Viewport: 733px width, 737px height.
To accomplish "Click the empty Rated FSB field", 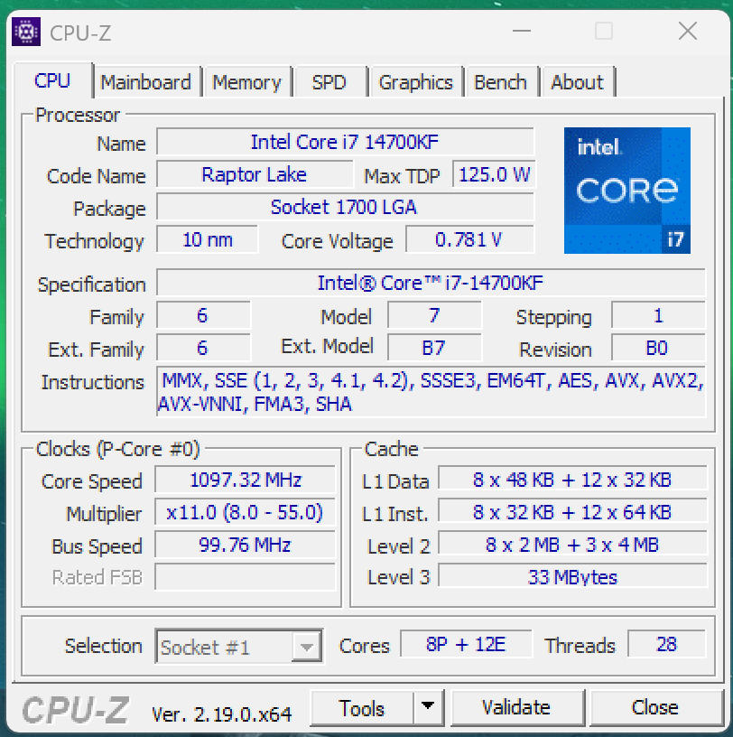I will (245, 577).
